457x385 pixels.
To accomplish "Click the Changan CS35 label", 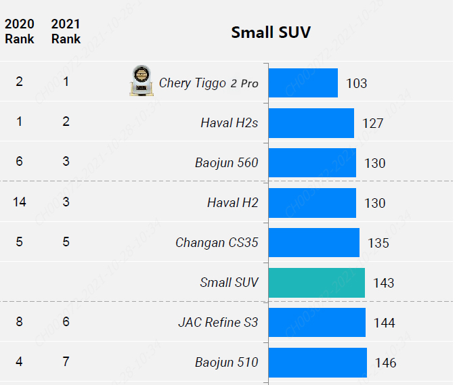I will point(217,243).
